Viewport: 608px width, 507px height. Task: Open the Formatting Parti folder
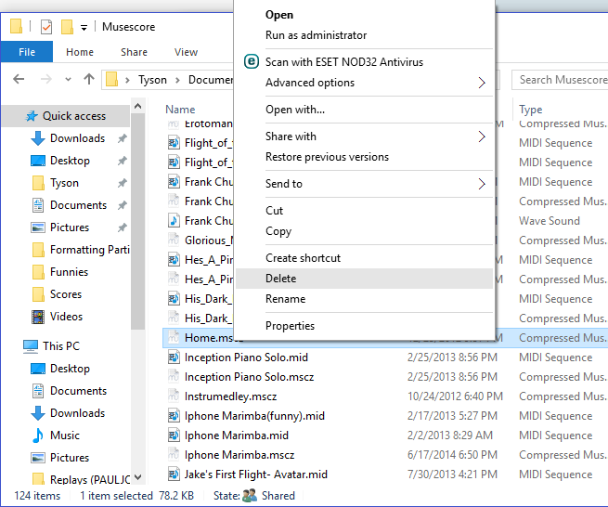(89, 250)
